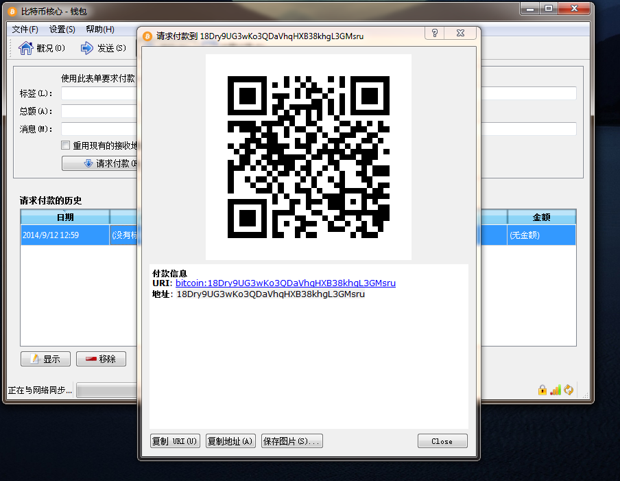The width and height of the screenshot is (620, 481).
Task: Click the Bitcoin logo in main window title
Action: (x=12, y=12)
